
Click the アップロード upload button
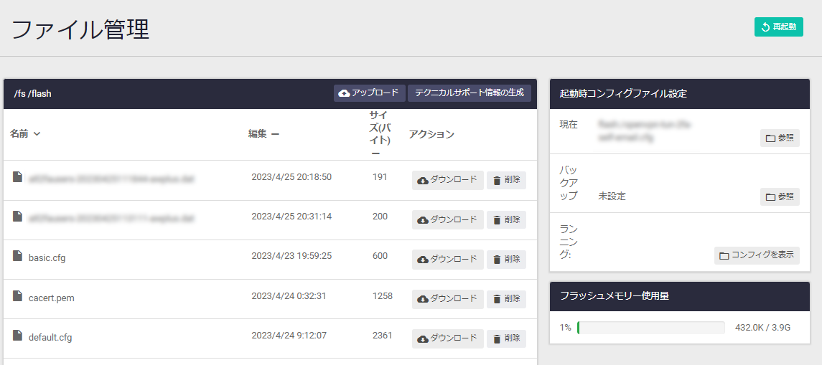369,93
